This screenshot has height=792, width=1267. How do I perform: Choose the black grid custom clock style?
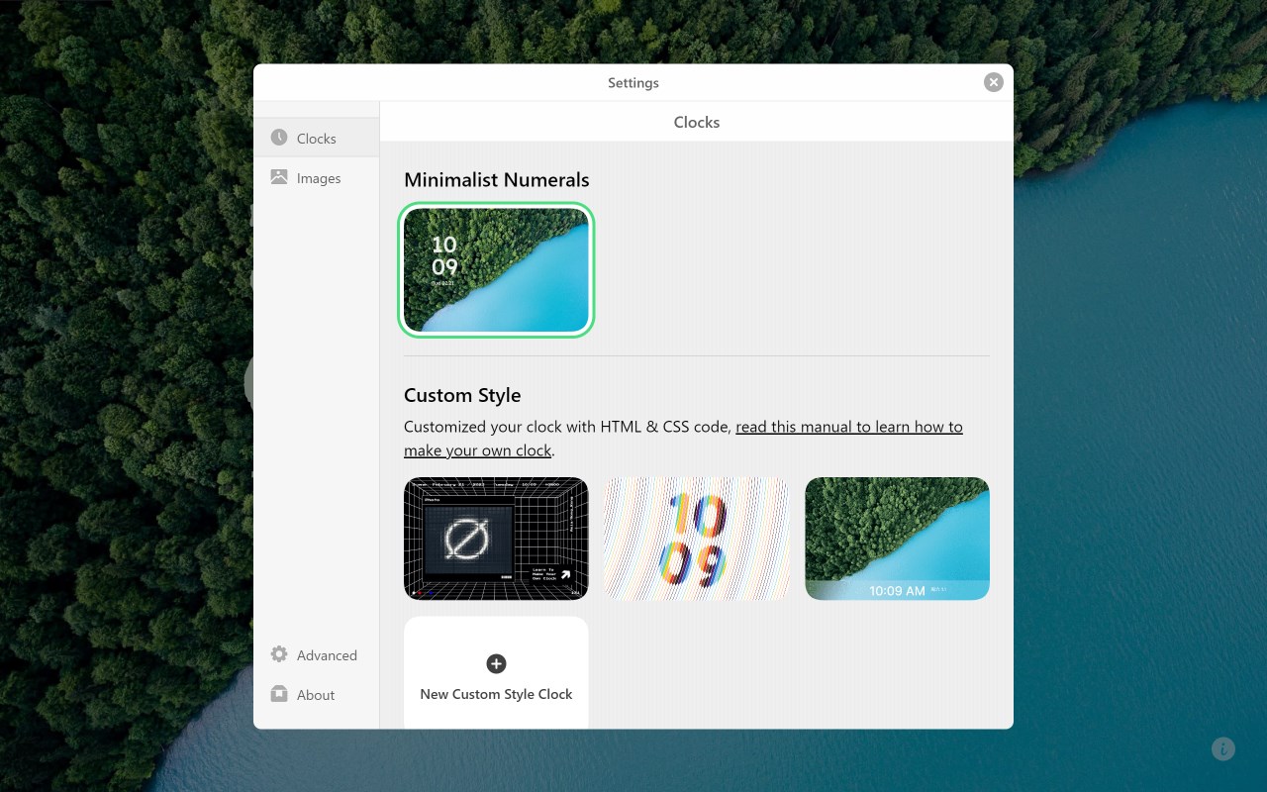pos(496,539)
